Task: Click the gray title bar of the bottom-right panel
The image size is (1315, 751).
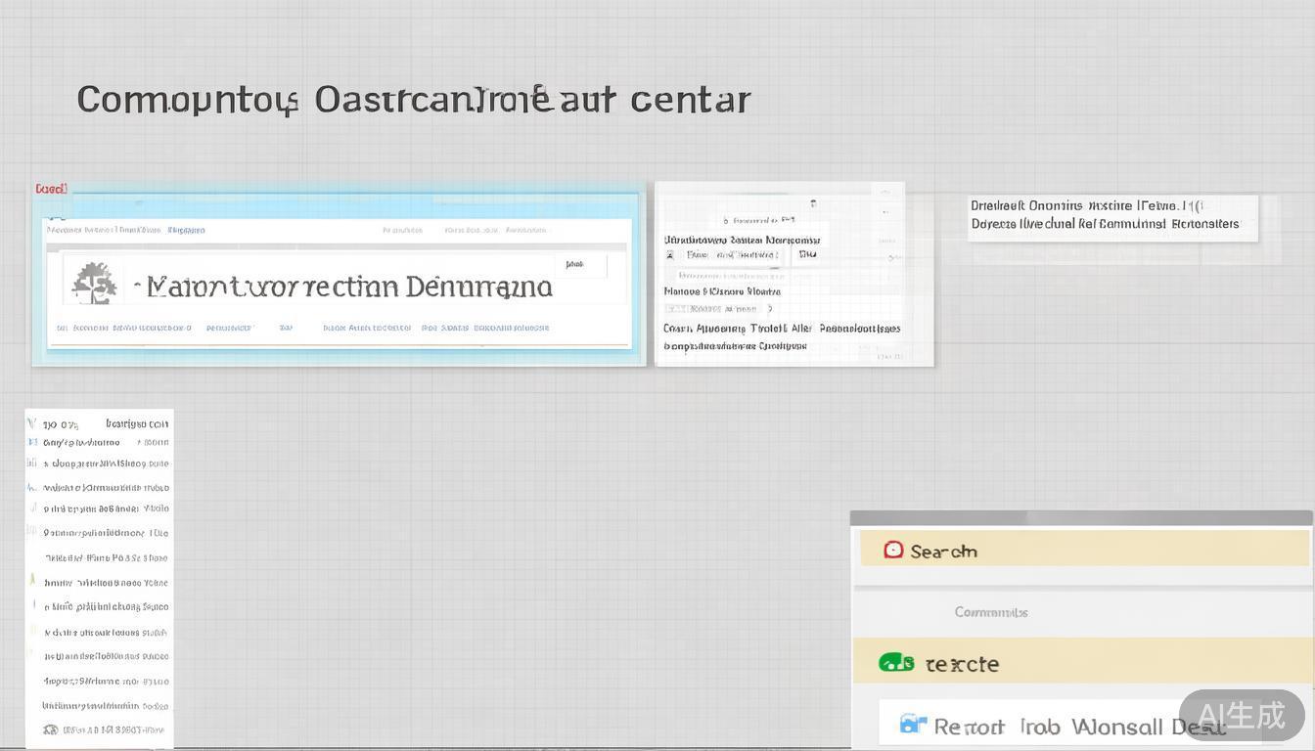Action: click(1081, 518)
